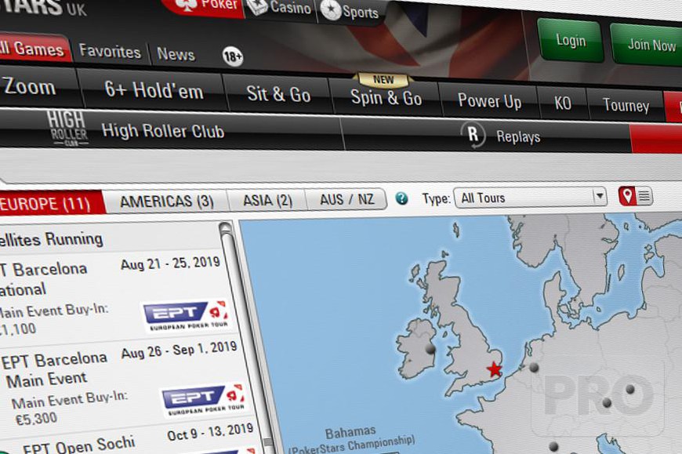Select the Spin & Go tab

pos(386,97)
